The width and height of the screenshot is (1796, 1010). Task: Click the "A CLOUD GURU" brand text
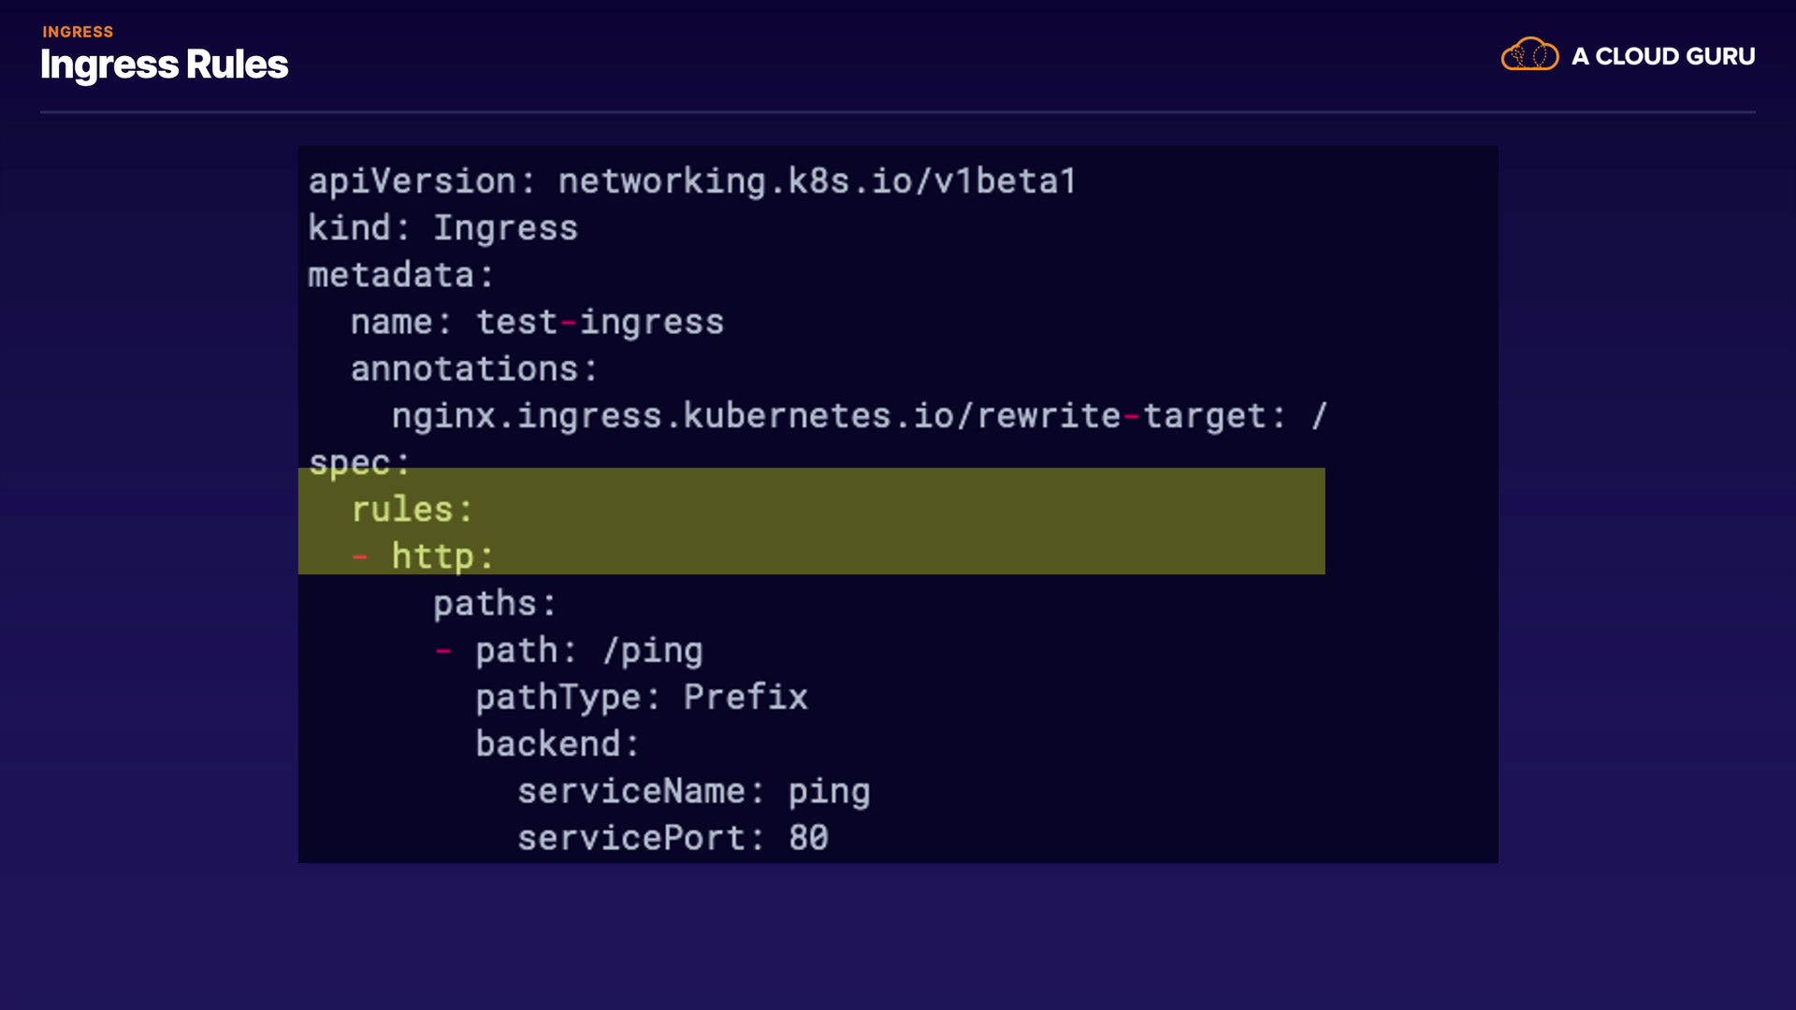point(1663,56)
